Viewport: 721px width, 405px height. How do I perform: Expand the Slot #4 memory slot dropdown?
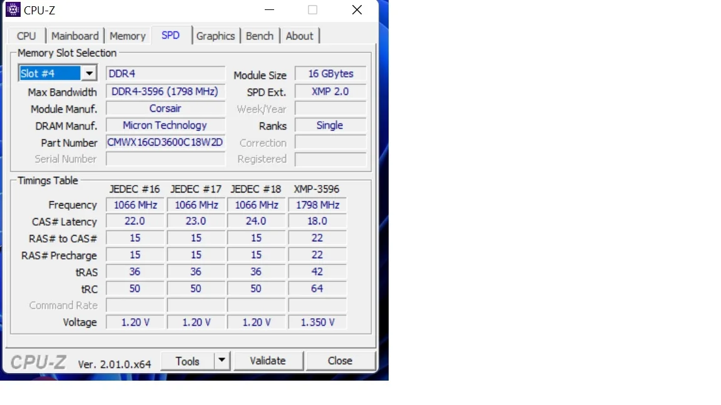pyautogui.click(x=89, y=73)
